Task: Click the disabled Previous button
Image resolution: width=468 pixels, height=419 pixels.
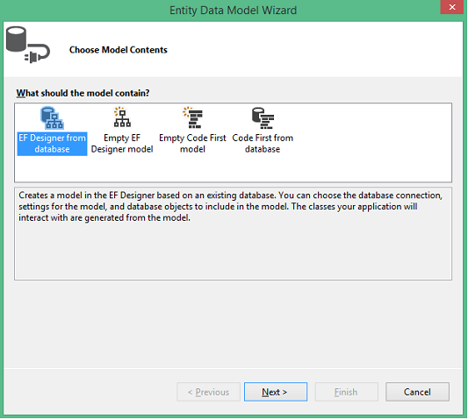Action: [x=208, y=392]
